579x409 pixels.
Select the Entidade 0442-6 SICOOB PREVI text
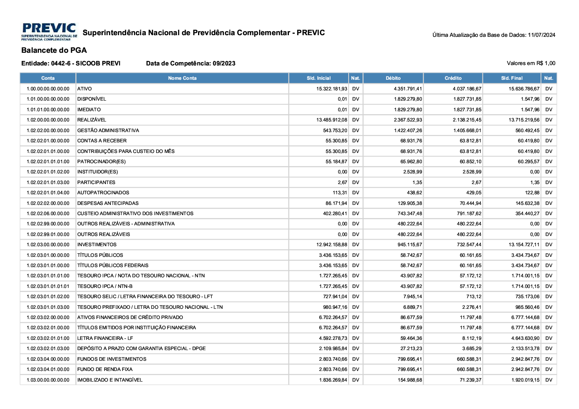pos(71,63)
